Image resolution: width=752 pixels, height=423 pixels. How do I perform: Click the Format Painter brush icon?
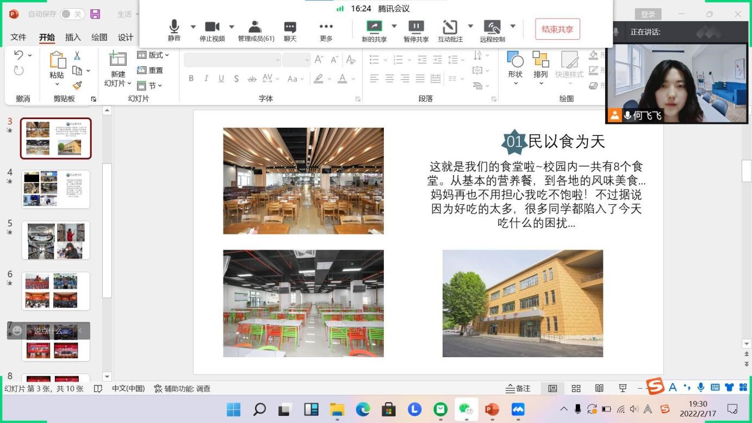(x=77, y=85)
